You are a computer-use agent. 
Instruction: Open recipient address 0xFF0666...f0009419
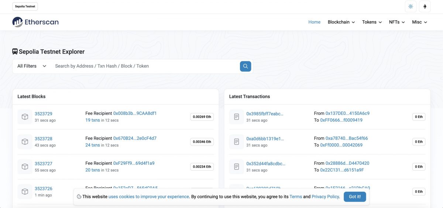click(x=341, y=120)
